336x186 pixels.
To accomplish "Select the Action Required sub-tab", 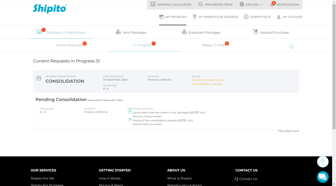I will point(69,45).
